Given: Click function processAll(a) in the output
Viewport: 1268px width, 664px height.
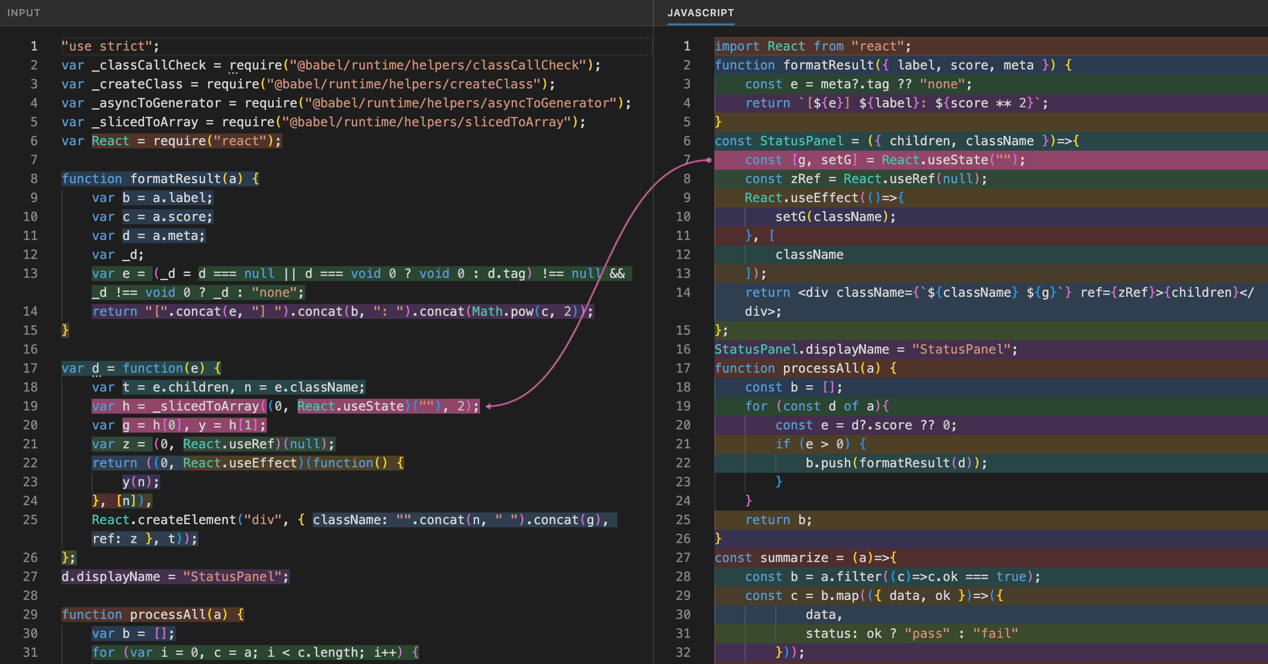Looking at the screenshot, I should tap(805, 369).
